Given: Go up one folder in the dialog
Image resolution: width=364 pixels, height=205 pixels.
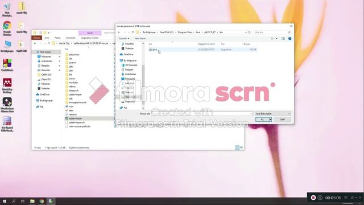Looking at the screenshot, I should (133, 32).
